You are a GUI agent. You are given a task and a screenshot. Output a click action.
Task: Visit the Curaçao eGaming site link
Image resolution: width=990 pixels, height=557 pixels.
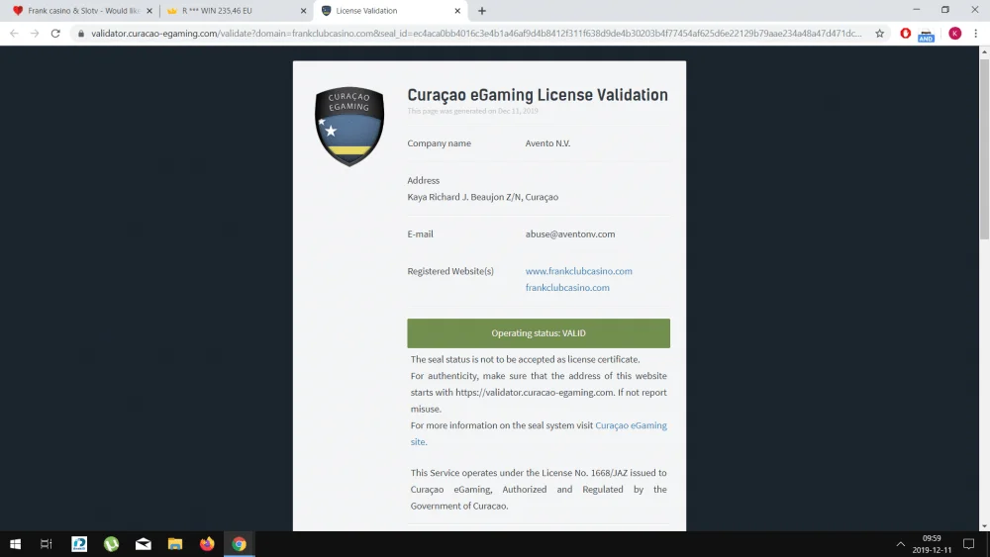(631, 425)
